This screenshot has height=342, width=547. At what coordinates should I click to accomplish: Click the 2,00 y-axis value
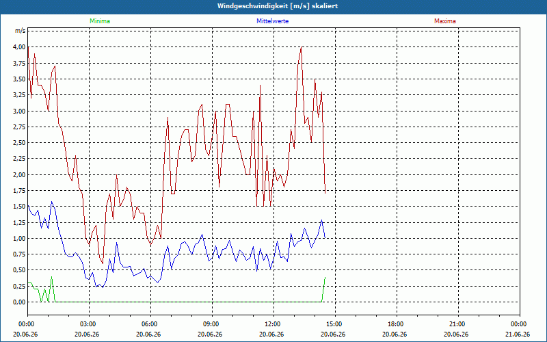(19, 174)
